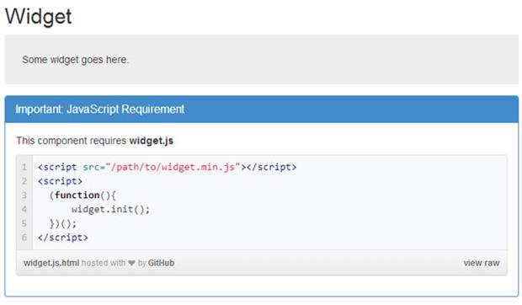
Task: Click the heart icon in gist footer
Action: (x=131, y=263)
